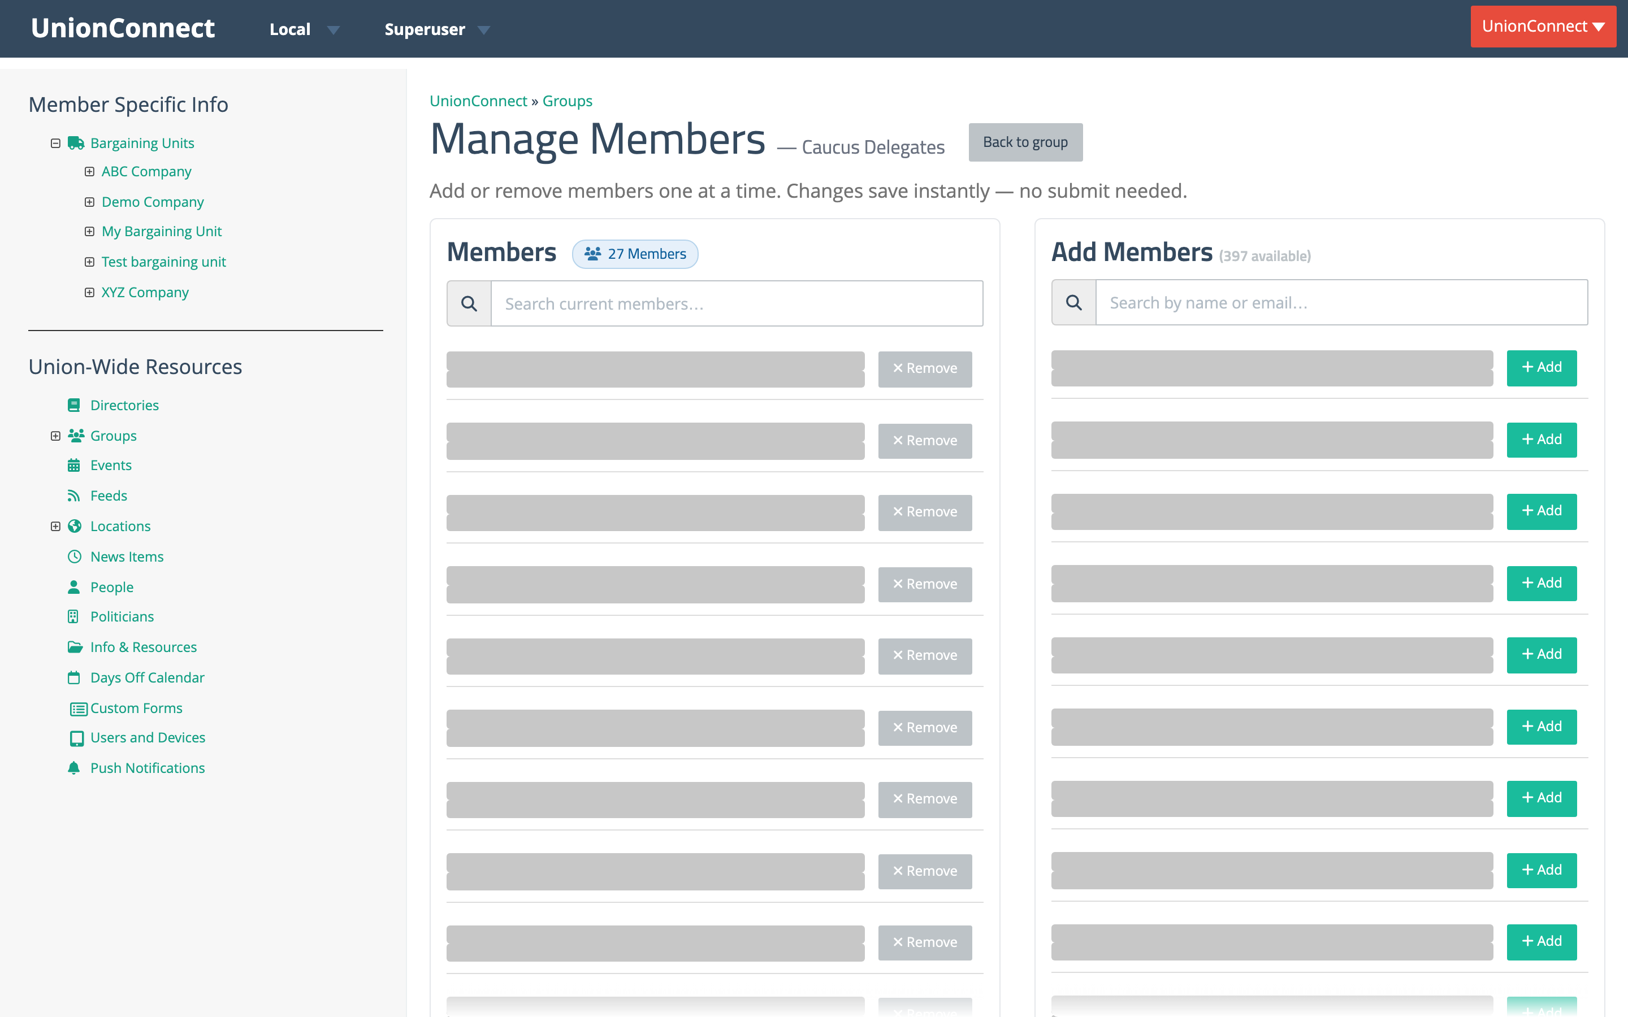Click the Events calendar icon

click(x=74, y=466)
